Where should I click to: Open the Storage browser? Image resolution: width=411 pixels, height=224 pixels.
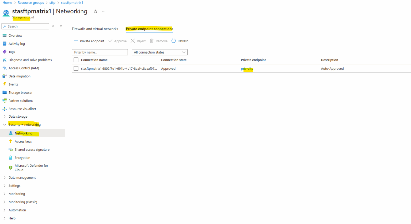pos(20,92)
